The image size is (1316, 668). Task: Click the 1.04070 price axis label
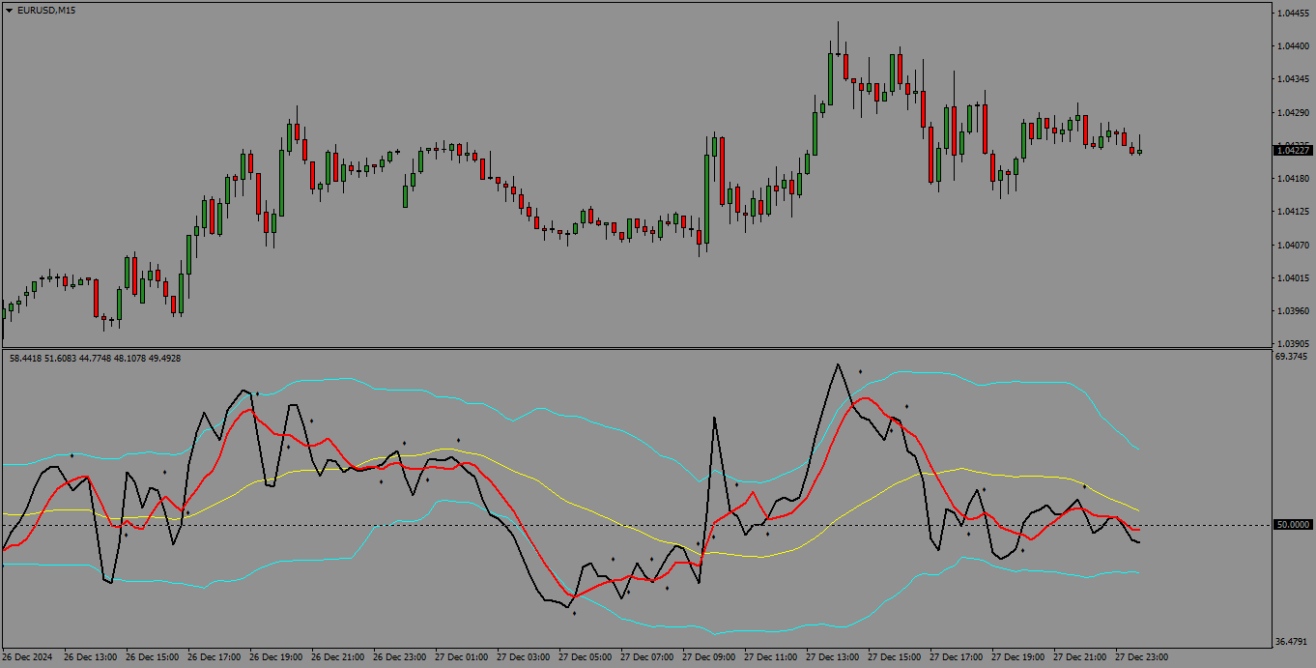(x=1293, y=245)
